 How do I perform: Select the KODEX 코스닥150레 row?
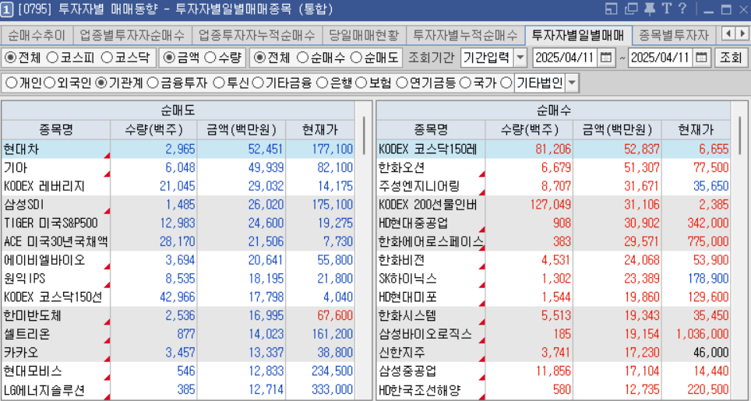[x=553, y=149]
